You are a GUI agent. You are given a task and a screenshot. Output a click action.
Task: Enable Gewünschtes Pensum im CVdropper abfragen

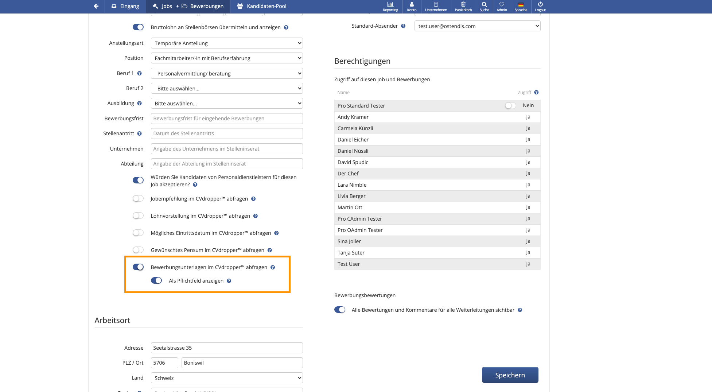pos(138,250)
